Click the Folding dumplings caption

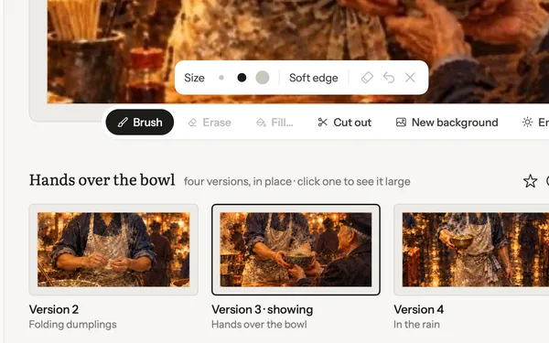pyautogui.click(x=73, y=325)
